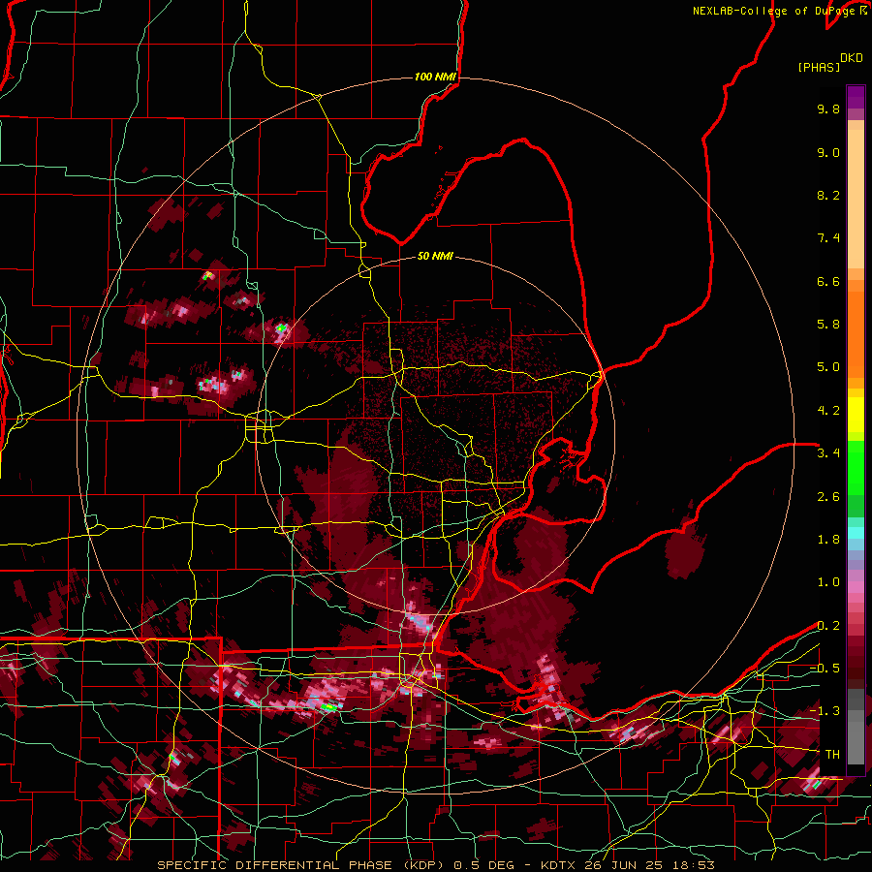This screenshot has height=872, width=872.
Task: Click the TH threshold label
Action: [x=832, y=755]
